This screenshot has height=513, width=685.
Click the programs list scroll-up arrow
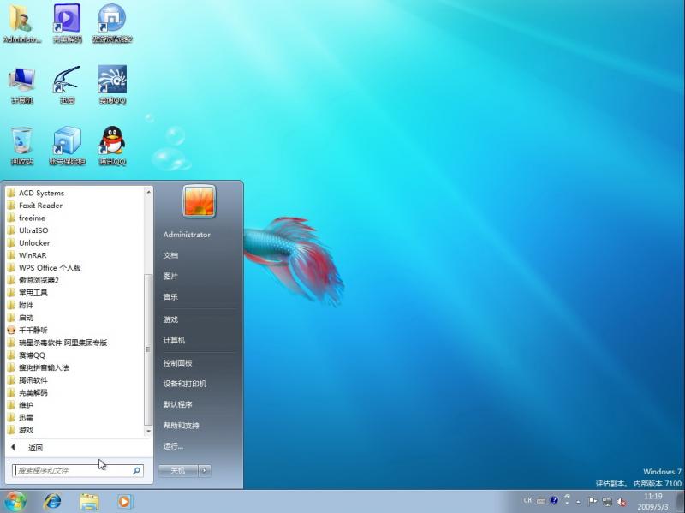[x=148, y=192]
